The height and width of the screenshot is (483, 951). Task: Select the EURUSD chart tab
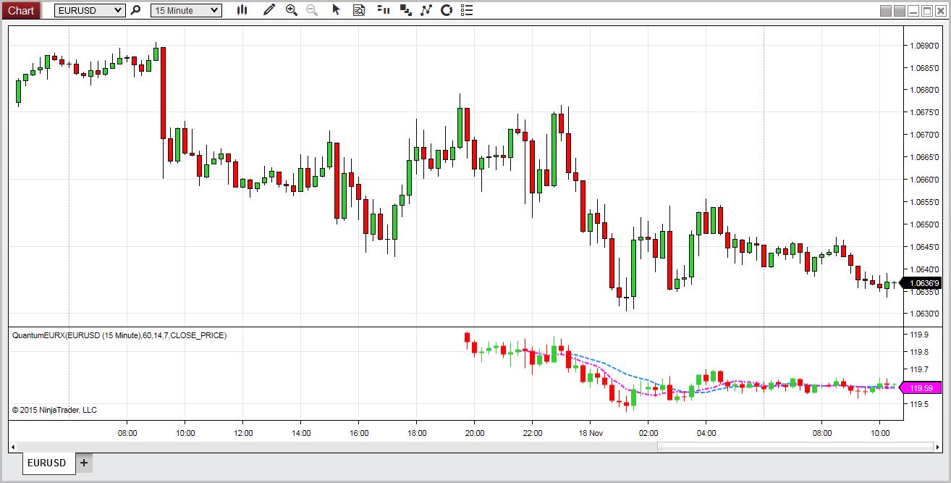[48, 463]
